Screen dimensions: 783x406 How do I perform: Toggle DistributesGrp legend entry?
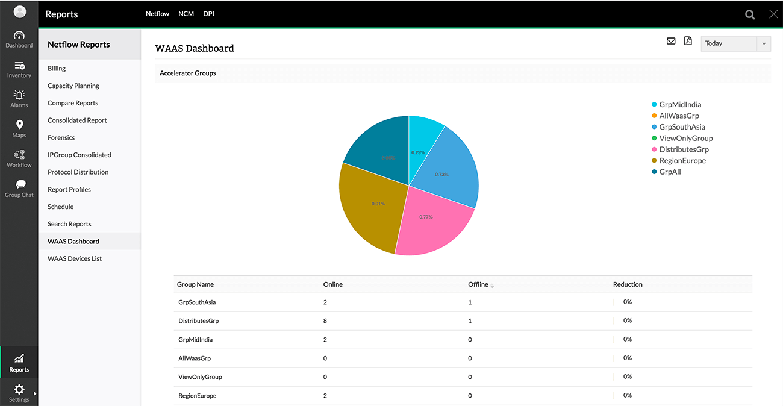coord(680,149)
